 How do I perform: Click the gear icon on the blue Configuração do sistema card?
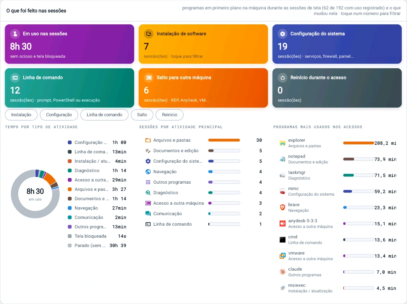pos(283,34)
